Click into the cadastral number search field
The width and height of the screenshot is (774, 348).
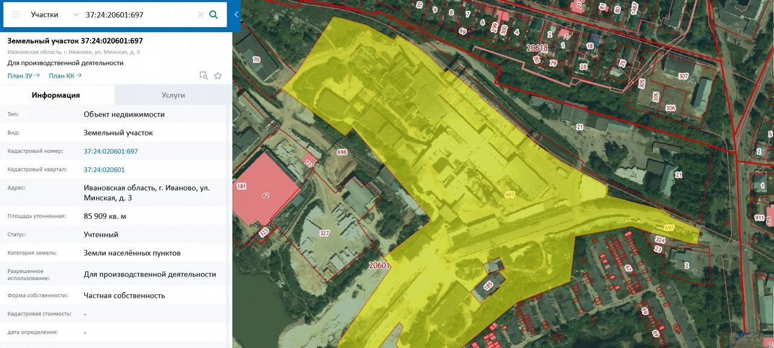pyautogui.click(x=139, y=14)
